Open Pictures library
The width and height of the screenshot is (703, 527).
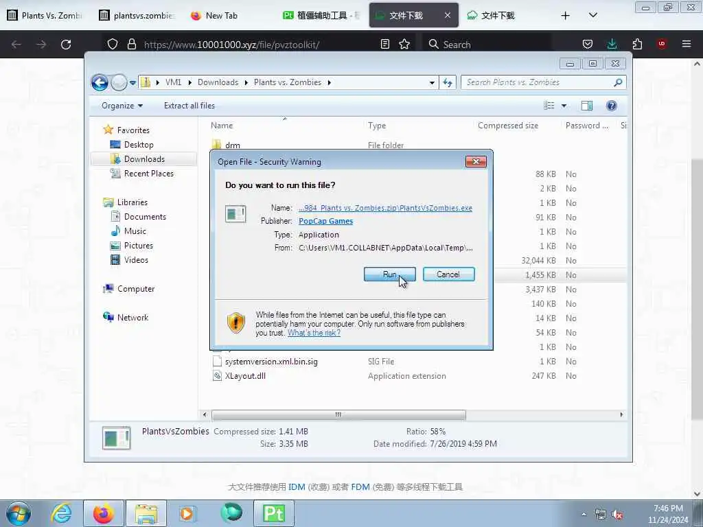pyautogui.click(x=138, y=246)
